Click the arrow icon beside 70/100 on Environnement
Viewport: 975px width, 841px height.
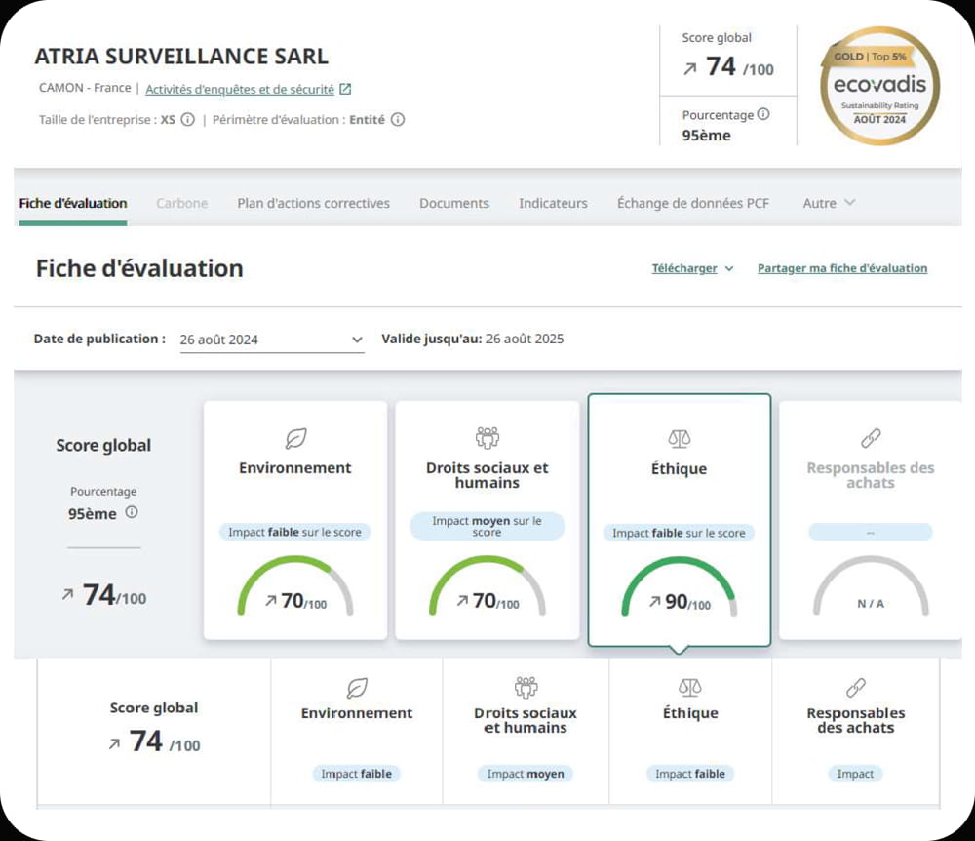(271, 600)
